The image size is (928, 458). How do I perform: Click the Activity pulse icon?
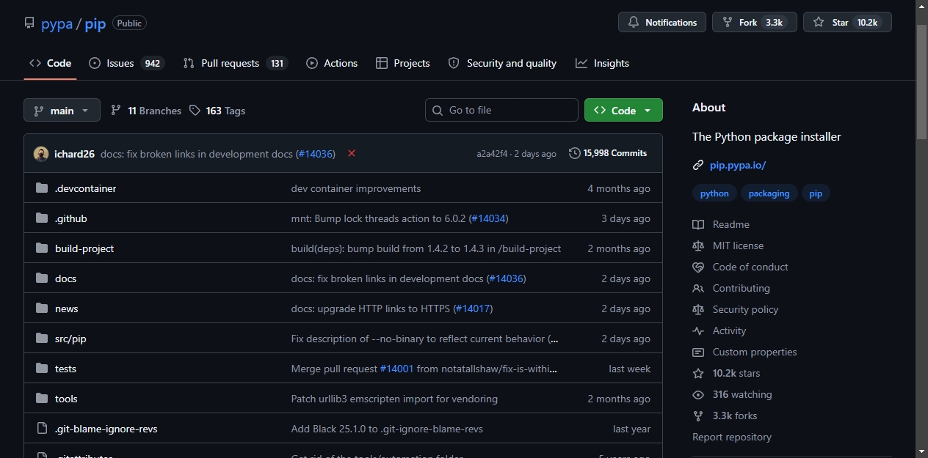pyautogui.click(x=698, y=330)
